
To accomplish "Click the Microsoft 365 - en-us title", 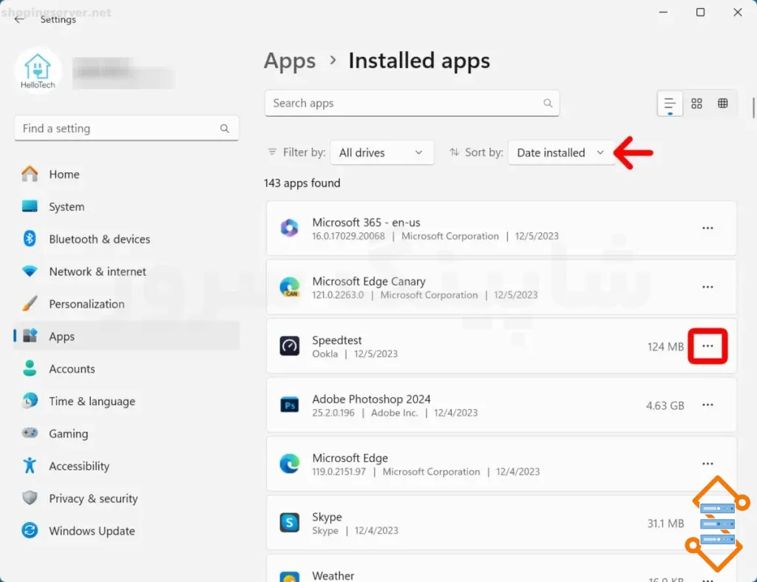I will (x=366, y=222).
